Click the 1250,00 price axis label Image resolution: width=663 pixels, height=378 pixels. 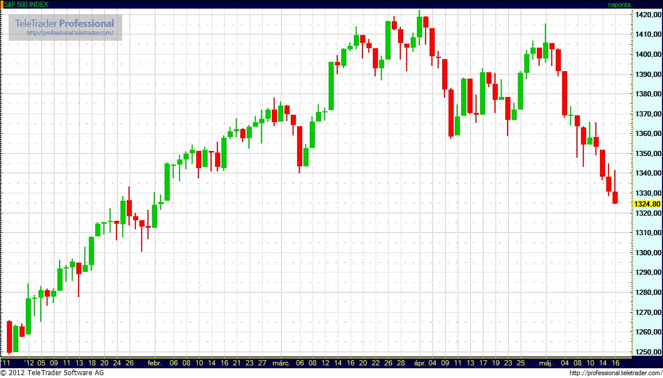pos(648,352)
